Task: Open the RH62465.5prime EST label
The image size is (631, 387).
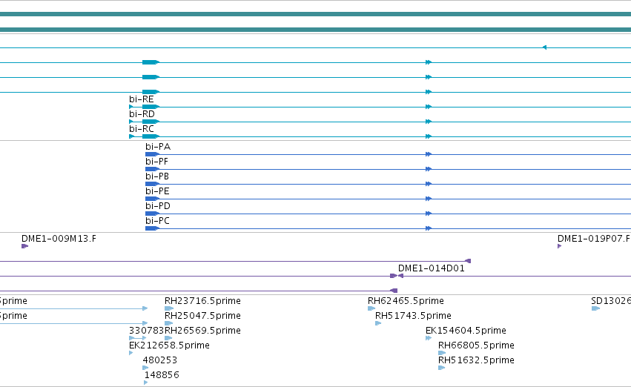Action: tap(406, 301)
